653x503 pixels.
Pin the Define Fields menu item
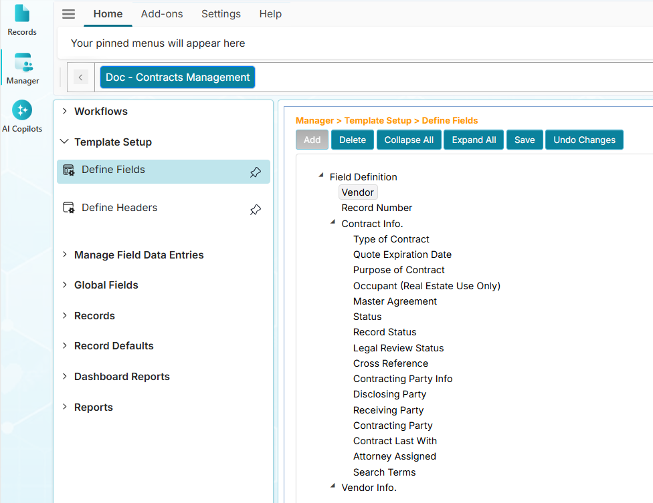pos(255,172)
